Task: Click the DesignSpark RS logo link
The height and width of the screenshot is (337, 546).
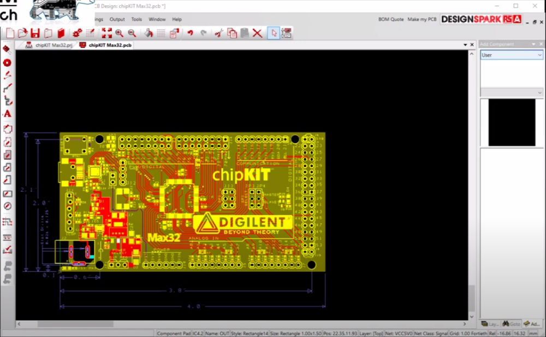Action: [x=481, y=19]
